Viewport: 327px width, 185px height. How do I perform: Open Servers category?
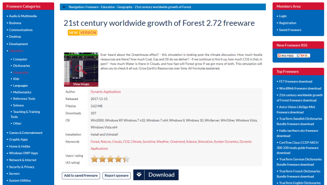[14, 173]
